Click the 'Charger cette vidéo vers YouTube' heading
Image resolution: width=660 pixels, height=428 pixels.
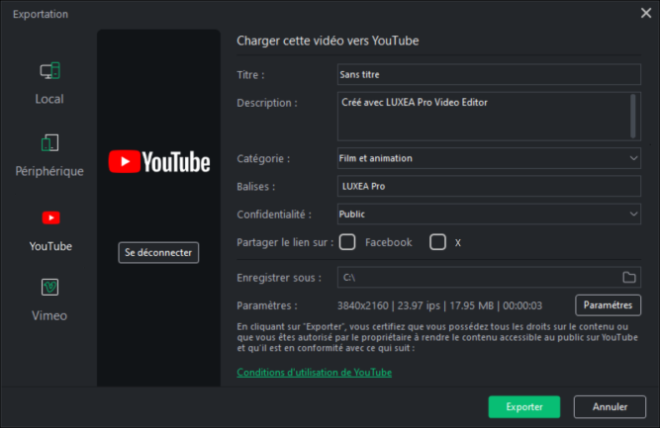pyautogui.click(x=328, y=41)
